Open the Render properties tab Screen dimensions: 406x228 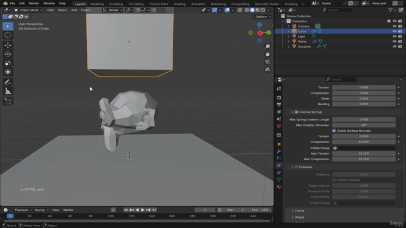coord(279,98)
